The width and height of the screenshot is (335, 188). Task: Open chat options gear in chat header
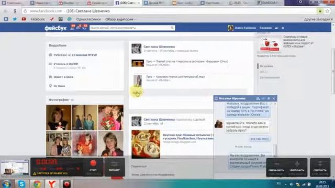[x=269, y=99]
